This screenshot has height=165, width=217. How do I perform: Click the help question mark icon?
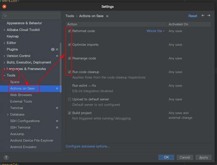click(6, 157)
